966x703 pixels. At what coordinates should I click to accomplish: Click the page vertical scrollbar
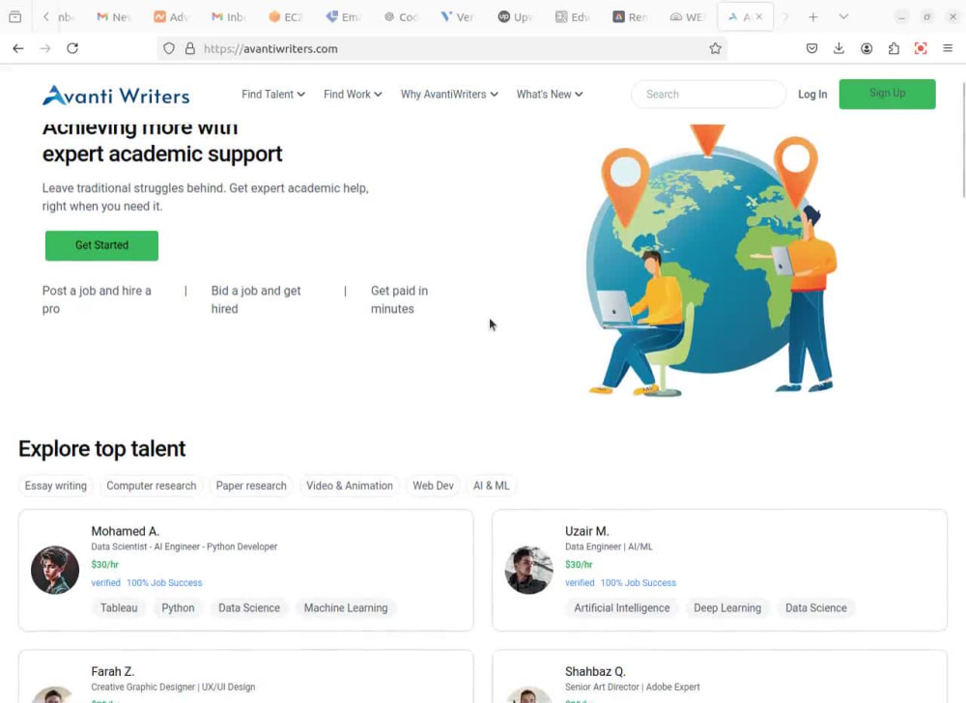coord(962,140)
